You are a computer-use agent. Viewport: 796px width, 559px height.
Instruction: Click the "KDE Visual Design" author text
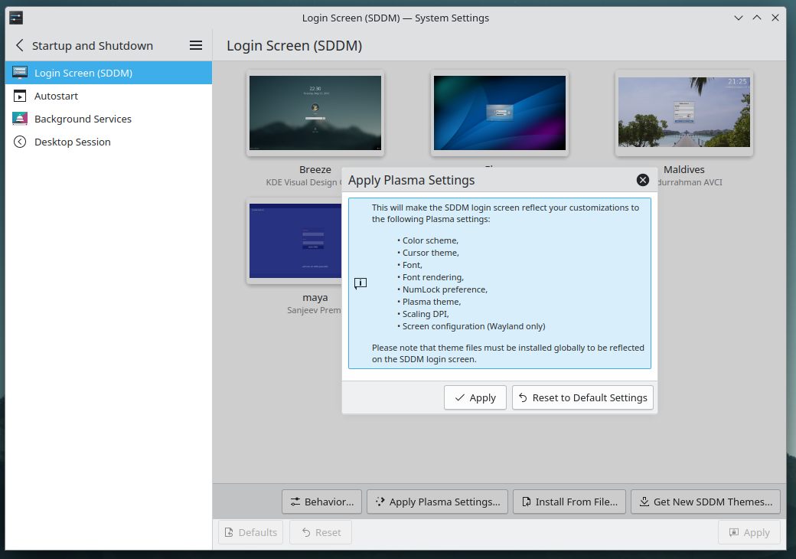click(x=302, y=182)
